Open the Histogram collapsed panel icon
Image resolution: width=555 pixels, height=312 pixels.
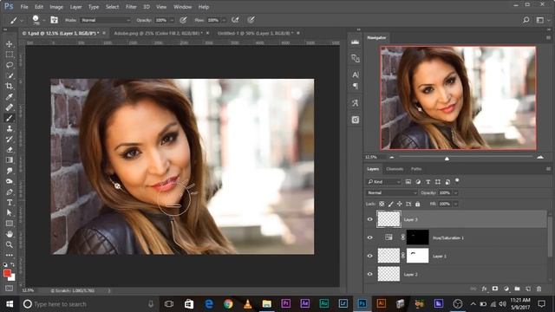pos(355,42)
